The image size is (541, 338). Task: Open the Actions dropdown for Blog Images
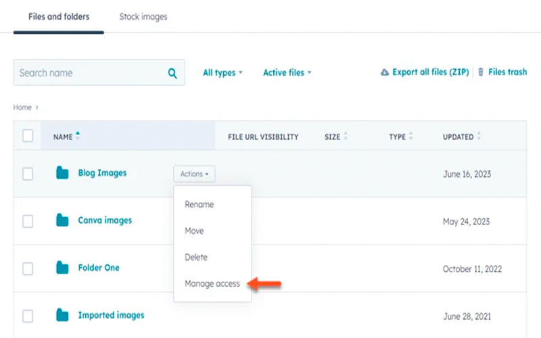pos(194,174)
